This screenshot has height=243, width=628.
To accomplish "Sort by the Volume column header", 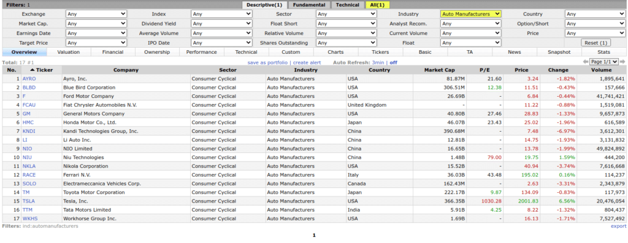I will pos(601,70).
